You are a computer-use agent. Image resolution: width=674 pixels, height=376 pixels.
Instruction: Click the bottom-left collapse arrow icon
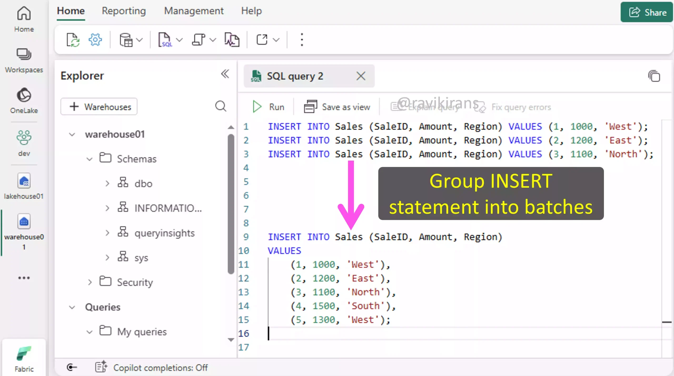(x=72, y=367)
